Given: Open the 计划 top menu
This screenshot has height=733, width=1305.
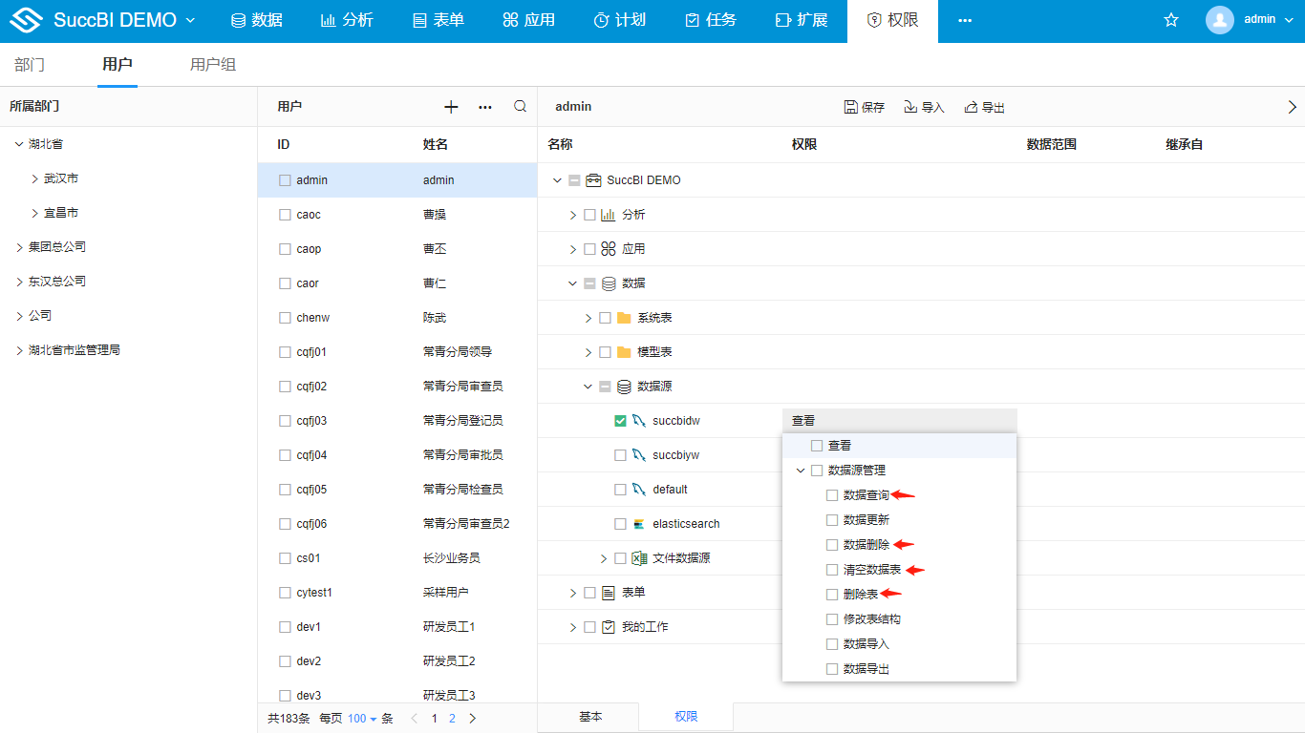Looking at the screenshot, I should click(x=619, y=20).
